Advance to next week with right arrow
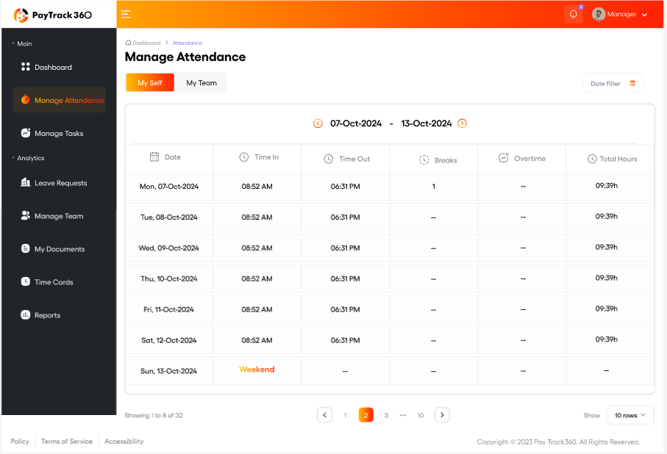The image size is (667, 454). (462, 123)
